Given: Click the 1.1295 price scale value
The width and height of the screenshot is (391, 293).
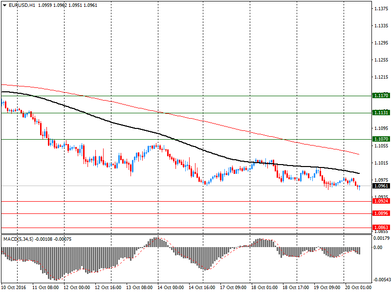Looking at the screenshot, I should (x=381, y=43).
